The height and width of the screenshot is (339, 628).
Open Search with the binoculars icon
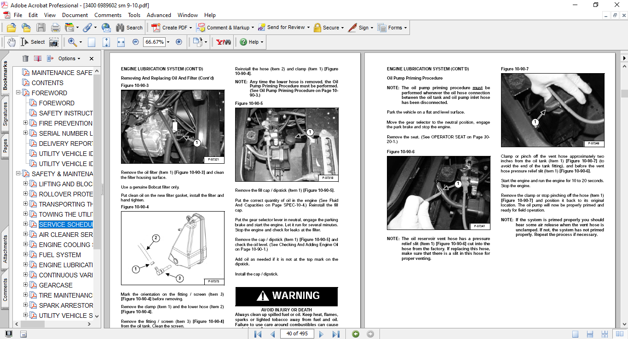pos(129,28)
